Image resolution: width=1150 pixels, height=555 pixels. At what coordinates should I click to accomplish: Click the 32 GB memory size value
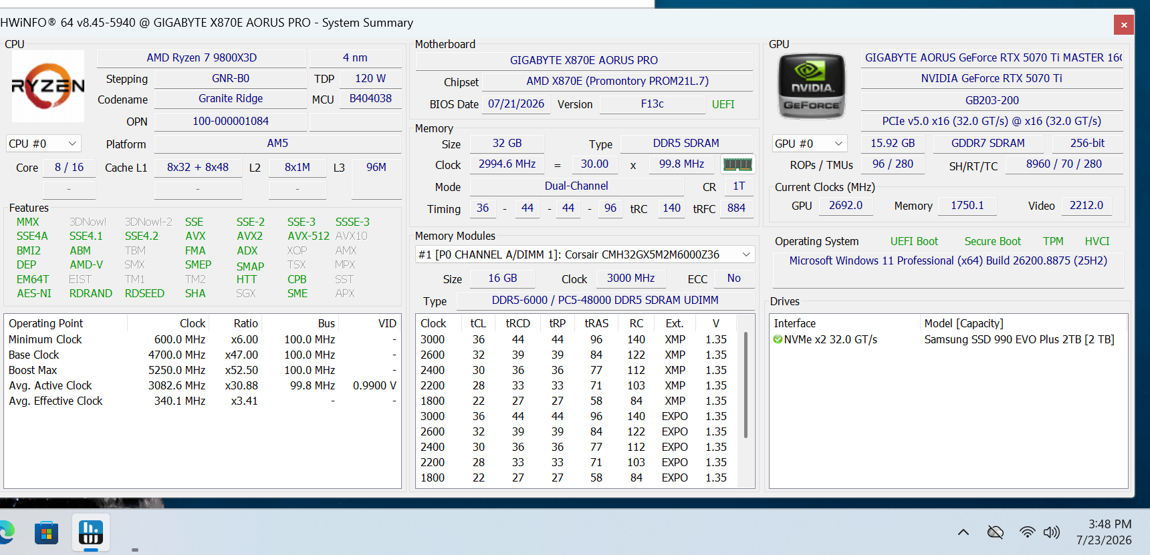pos(507,144)
